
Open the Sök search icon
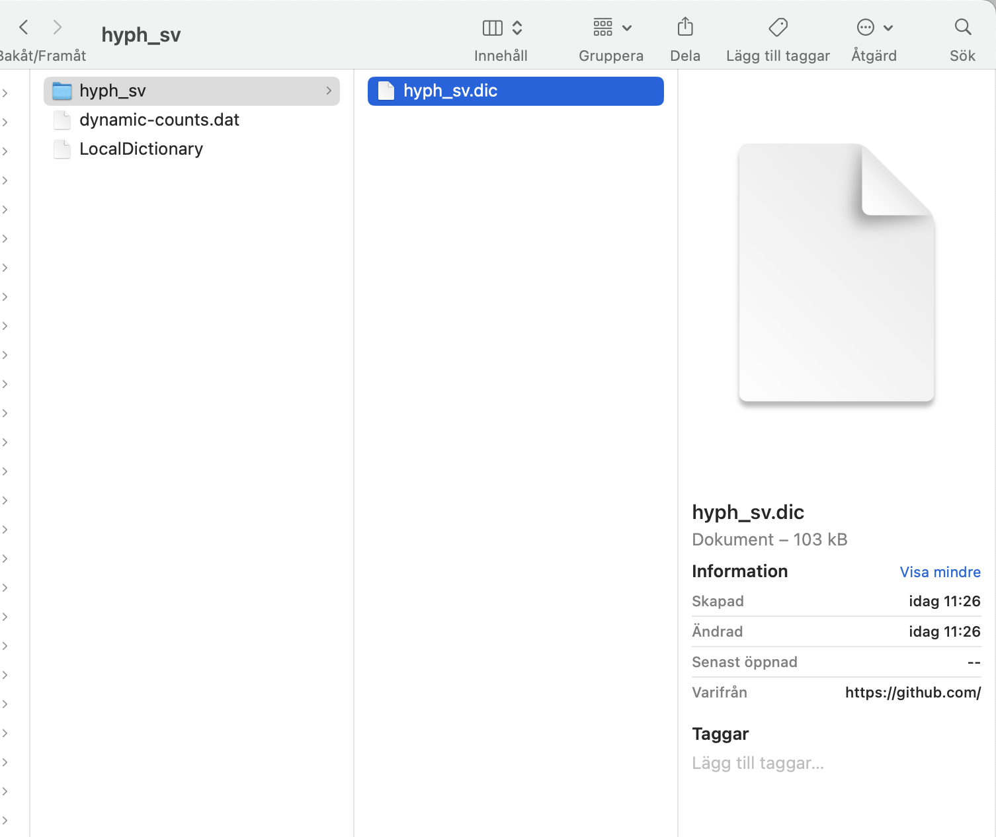[x=962, y=27]
